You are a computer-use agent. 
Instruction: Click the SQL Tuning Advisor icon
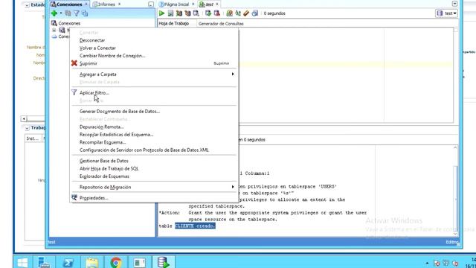pyautogui.click(x=196, y=13)
